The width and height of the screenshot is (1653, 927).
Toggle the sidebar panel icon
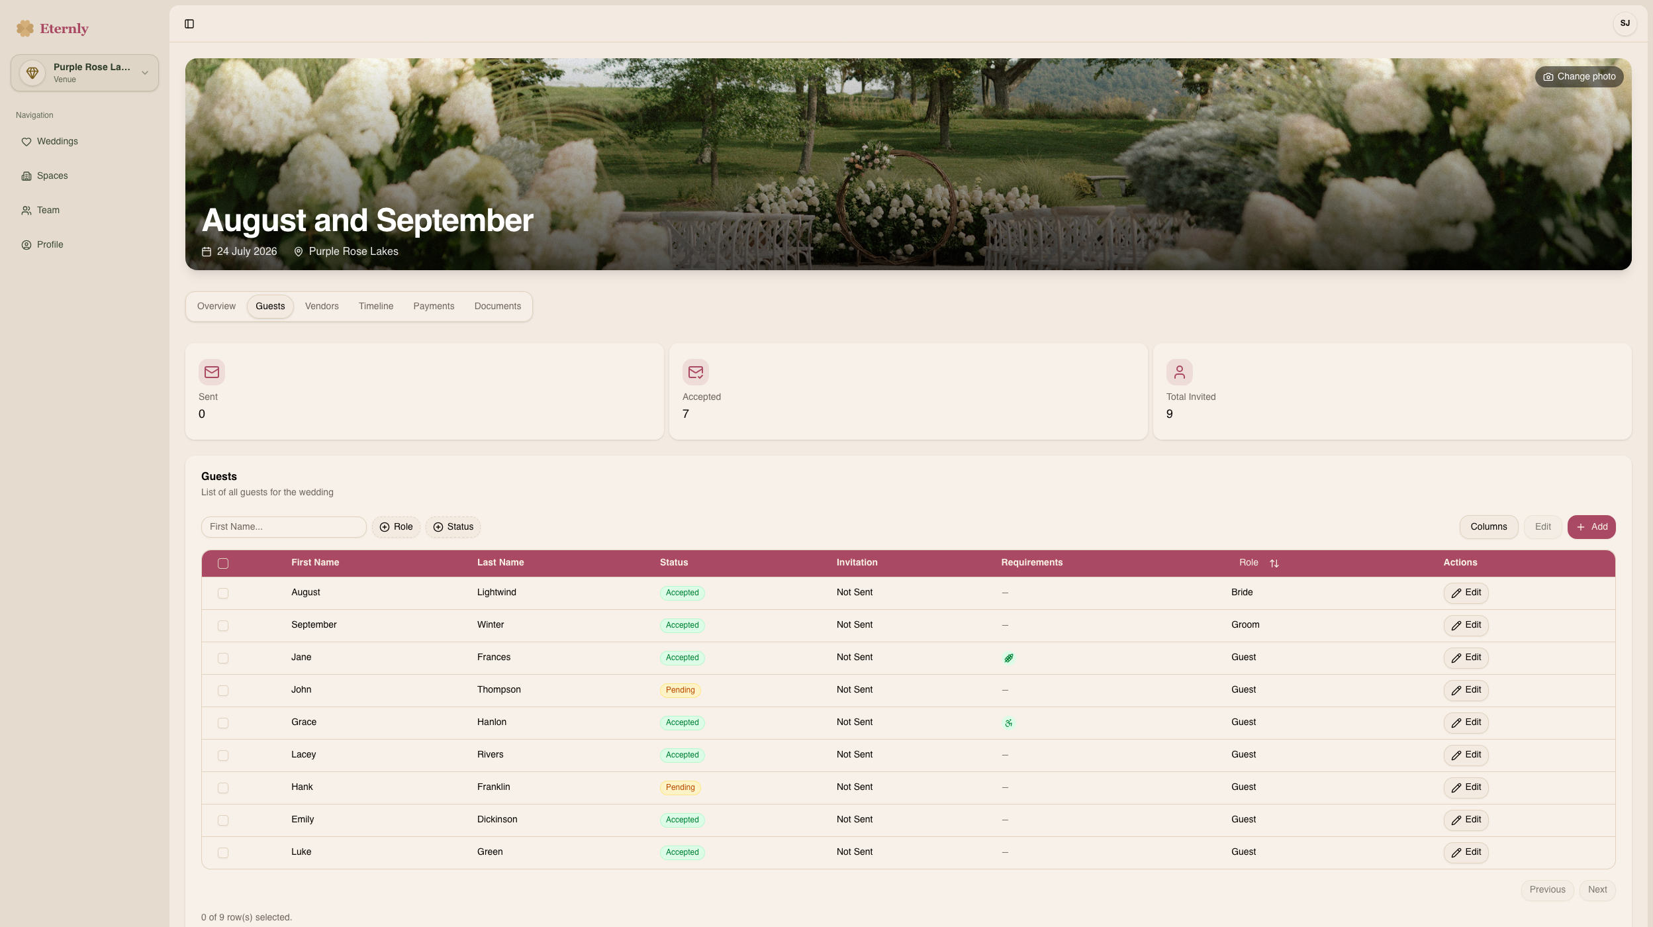pyautogui.click(x=189, y=24)
